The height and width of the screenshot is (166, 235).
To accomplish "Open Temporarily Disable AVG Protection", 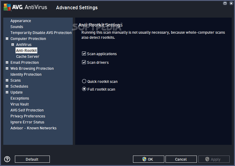I will tap(41, 33).
